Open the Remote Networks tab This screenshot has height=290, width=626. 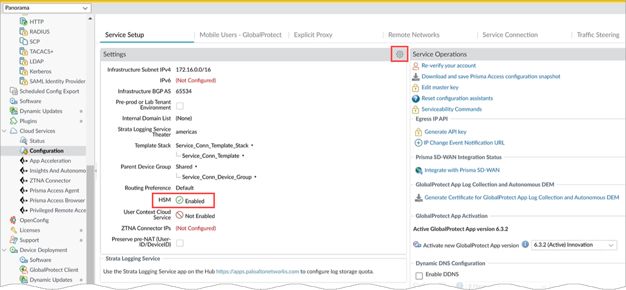pos(414,35)
